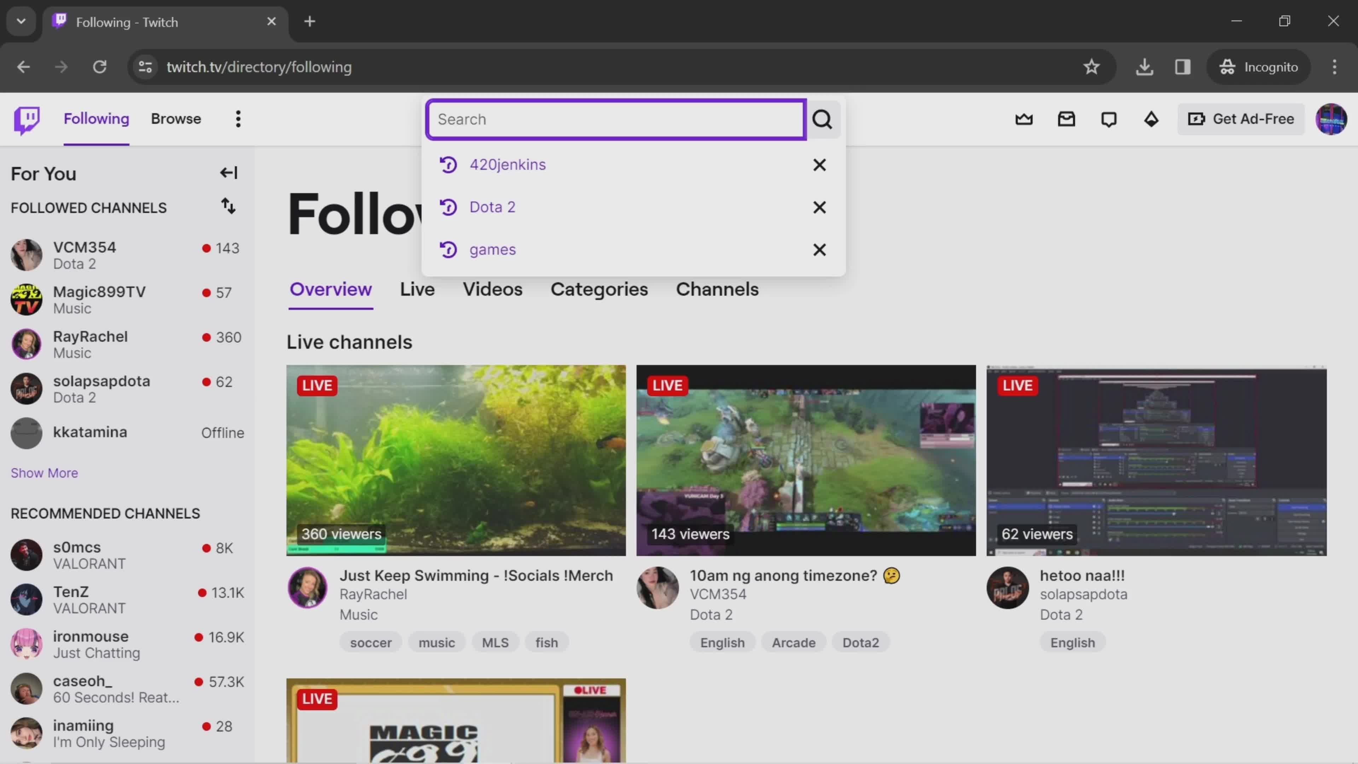Open offline kkatamina channel in sidebar
1358x764 pixels.
(x=127, y=433)
